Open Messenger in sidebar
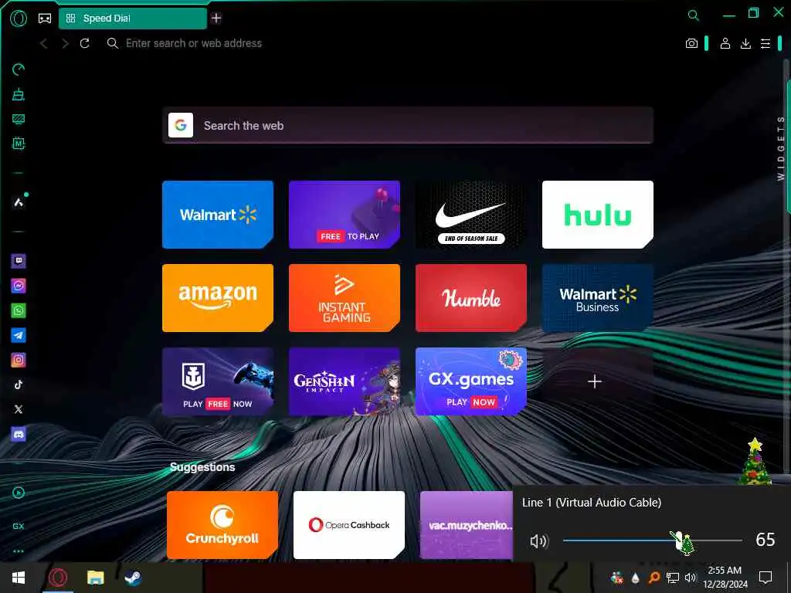Image resolution: width=791 pixels, height=593 pixels. (19, 286)
